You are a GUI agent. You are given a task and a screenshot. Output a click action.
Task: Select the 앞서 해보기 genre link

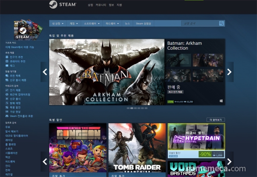12,131
